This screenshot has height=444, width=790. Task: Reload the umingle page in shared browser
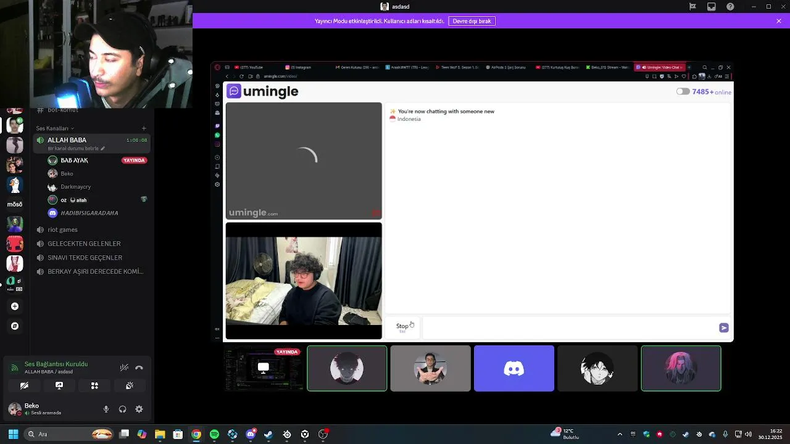pos(241,76)
